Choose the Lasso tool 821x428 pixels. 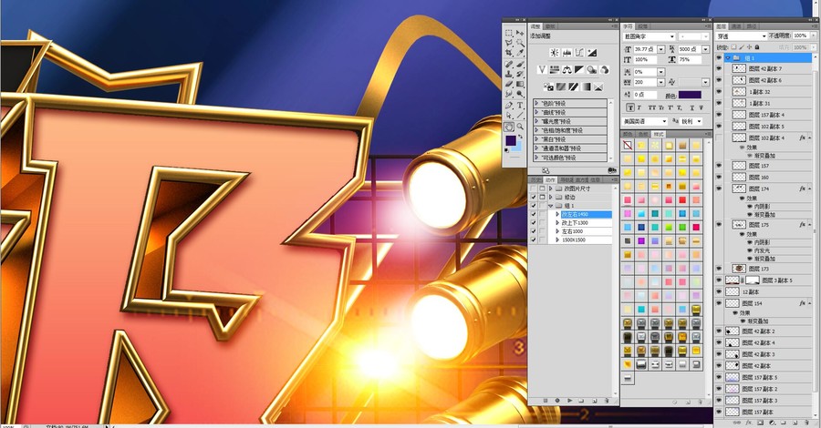[x=509, y=43]
